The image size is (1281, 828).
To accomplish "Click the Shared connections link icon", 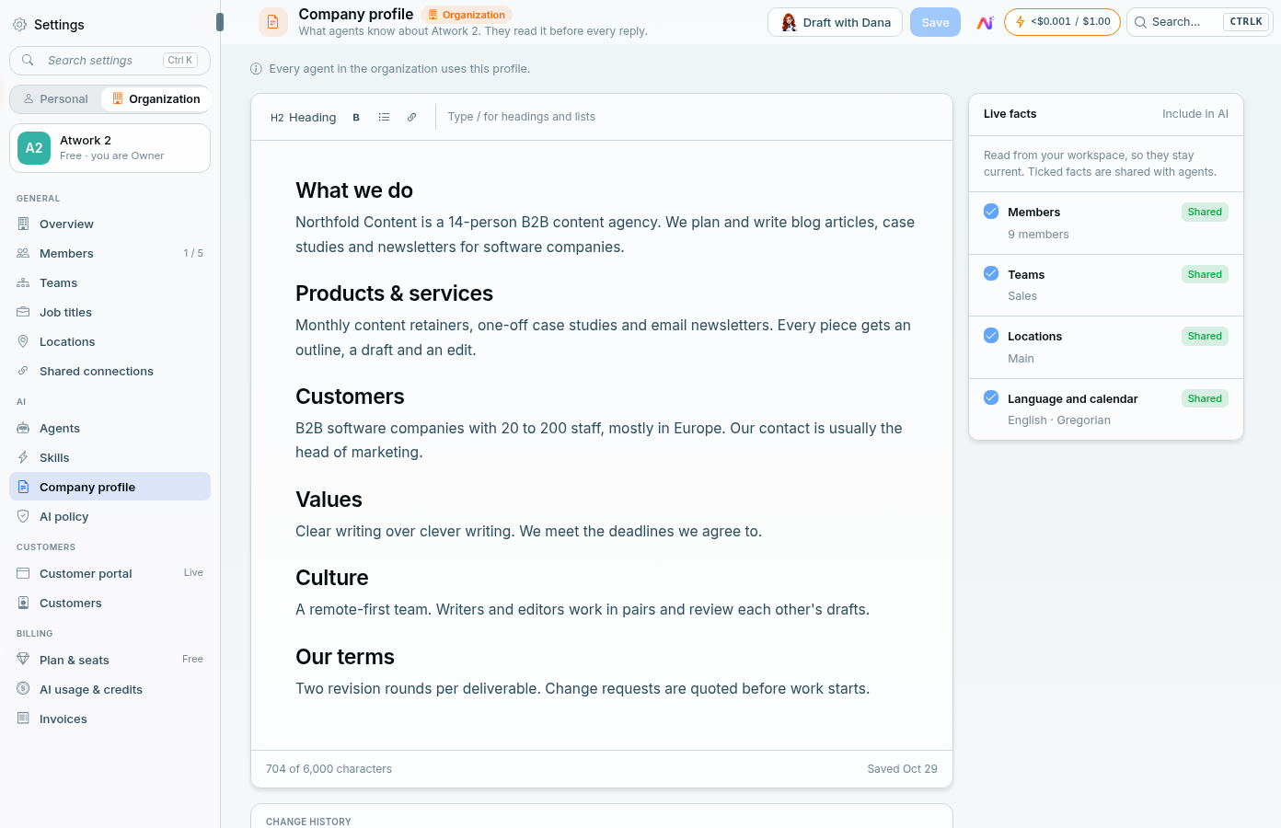I will coord(23,371).
